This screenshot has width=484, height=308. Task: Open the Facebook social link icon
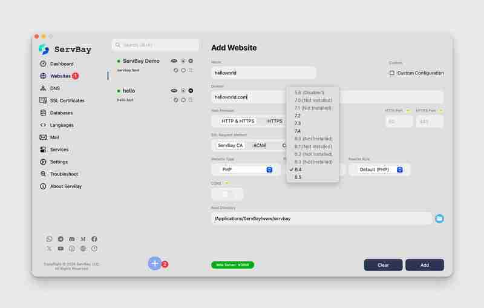click(94, 240)
